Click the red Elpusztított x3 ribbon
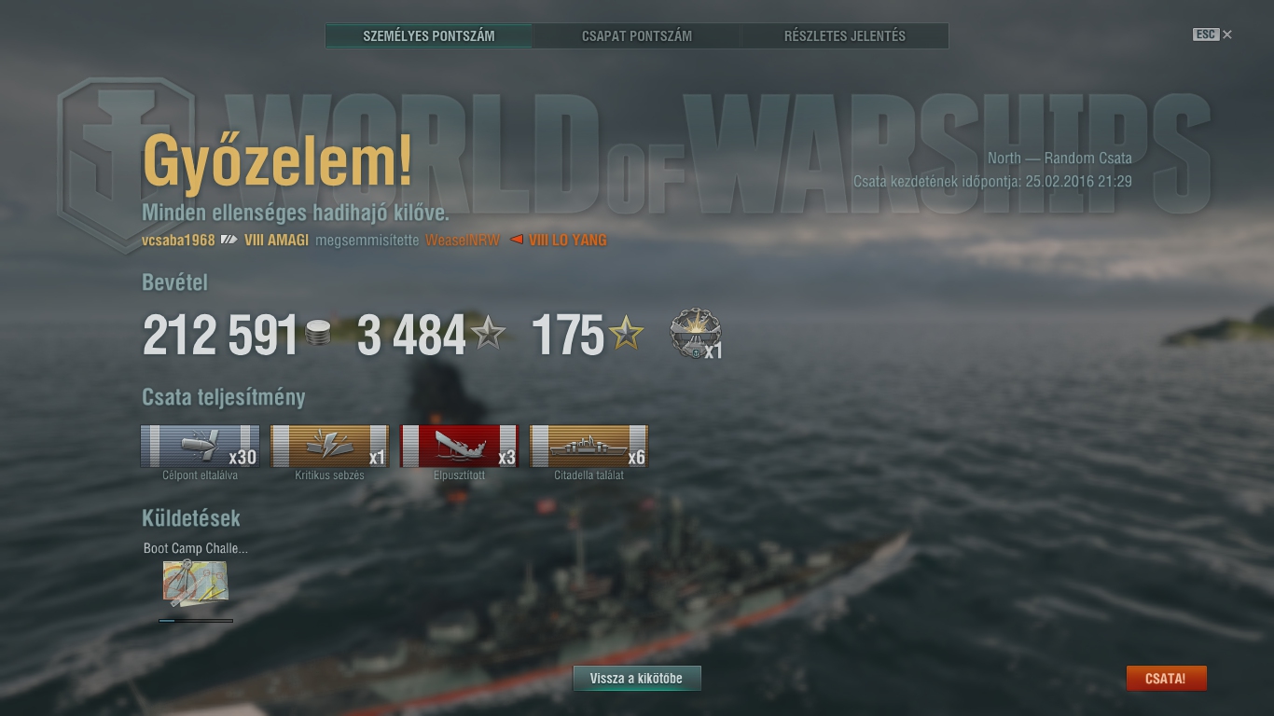1274x716 pixels. tap(459, 447)
